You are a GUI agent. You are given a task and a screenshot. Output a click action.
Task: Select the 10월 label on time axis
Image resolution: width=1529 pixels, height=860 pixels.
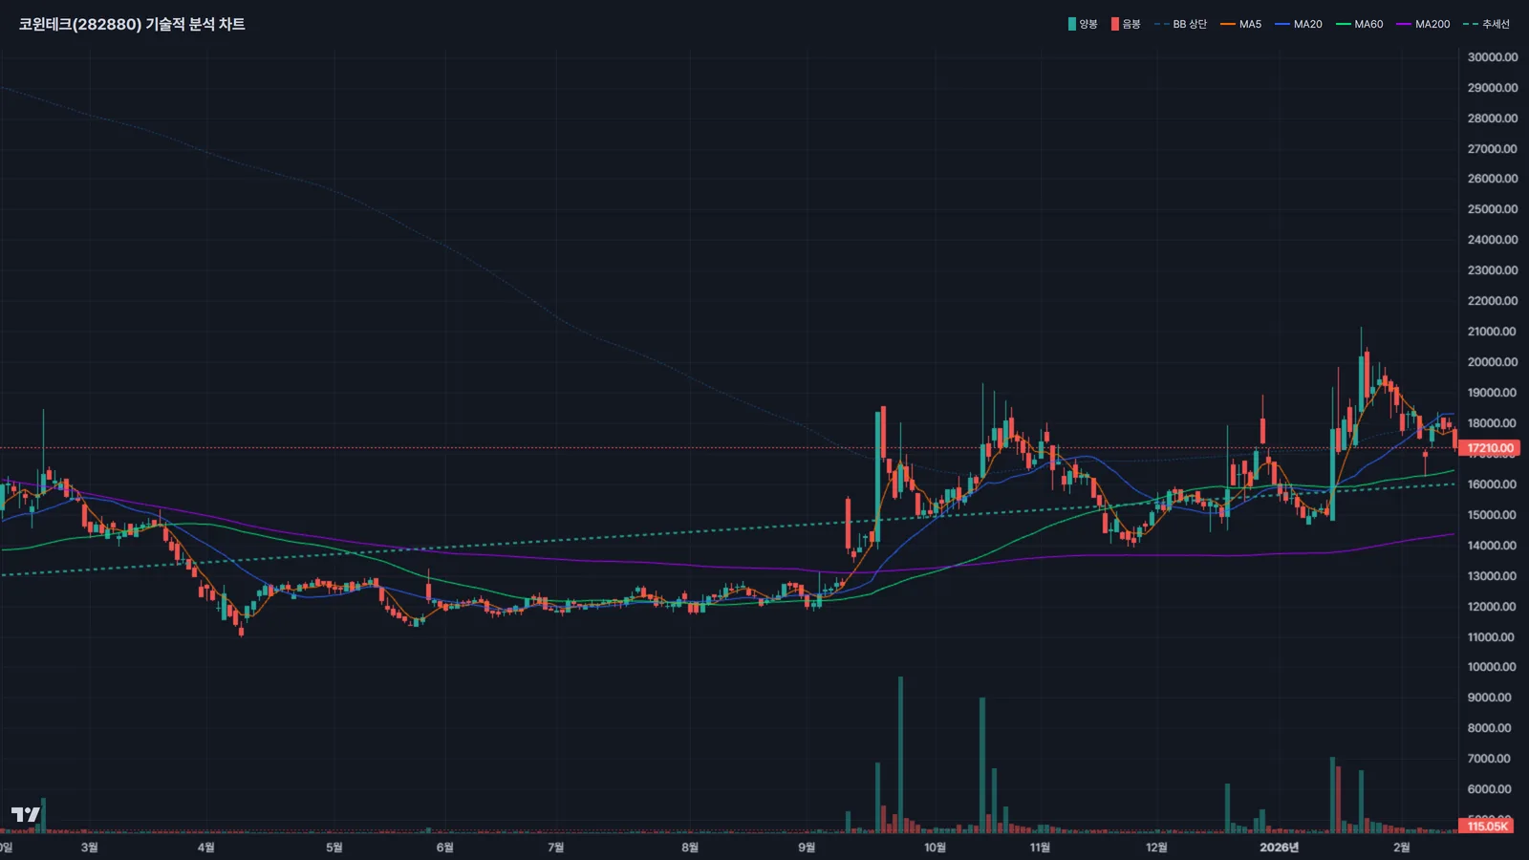tap(935, 848)
